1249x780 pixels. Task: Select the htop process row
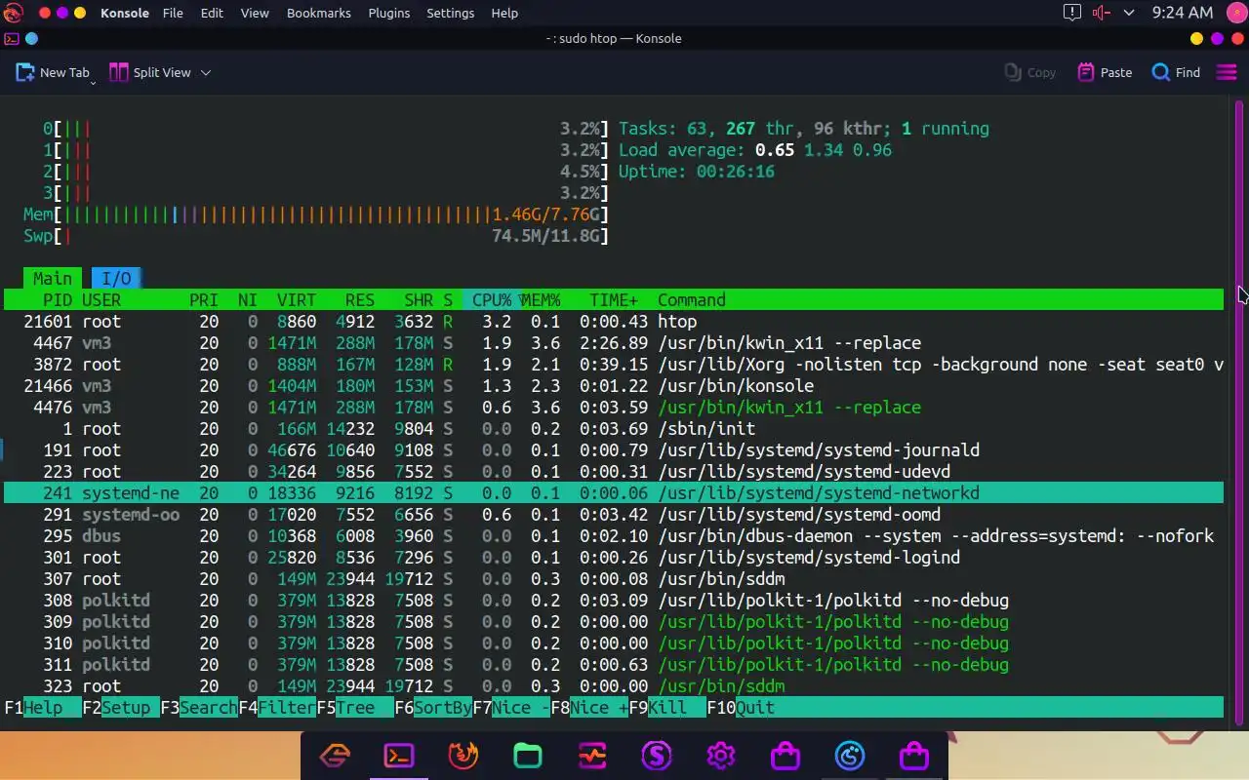(x=614, y=322)
